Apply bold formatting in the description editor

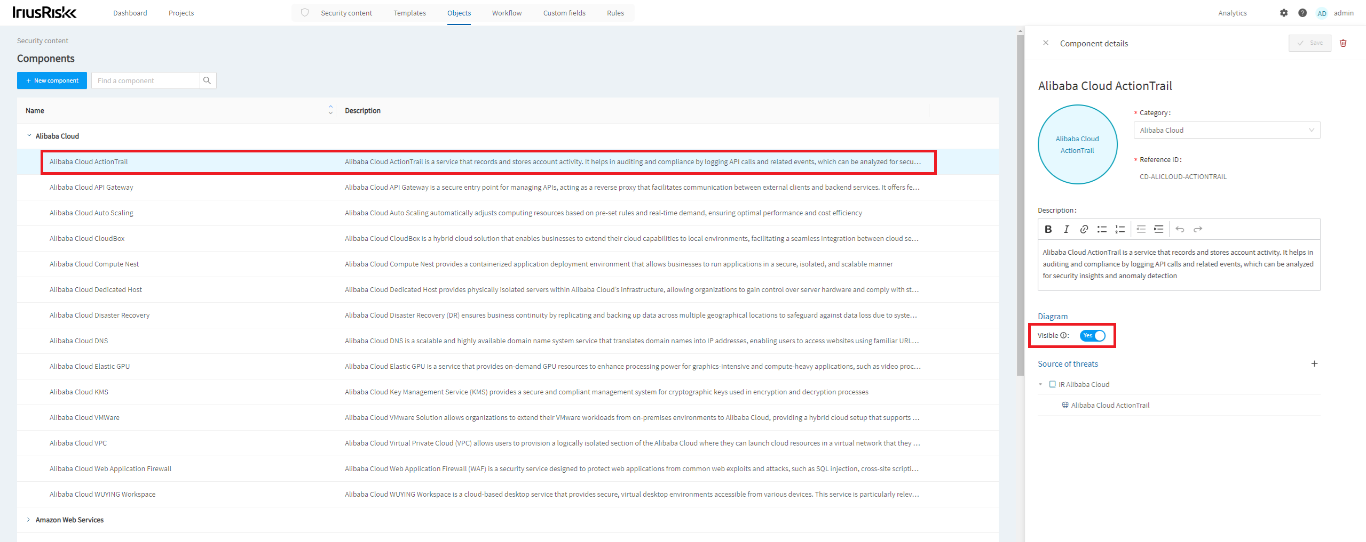1048,229
